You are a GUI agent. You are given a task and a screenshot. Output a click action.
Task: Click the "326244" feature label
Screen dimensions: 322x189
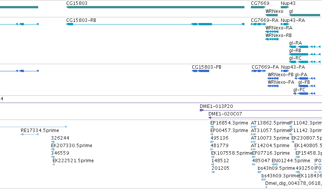[60, 138]
